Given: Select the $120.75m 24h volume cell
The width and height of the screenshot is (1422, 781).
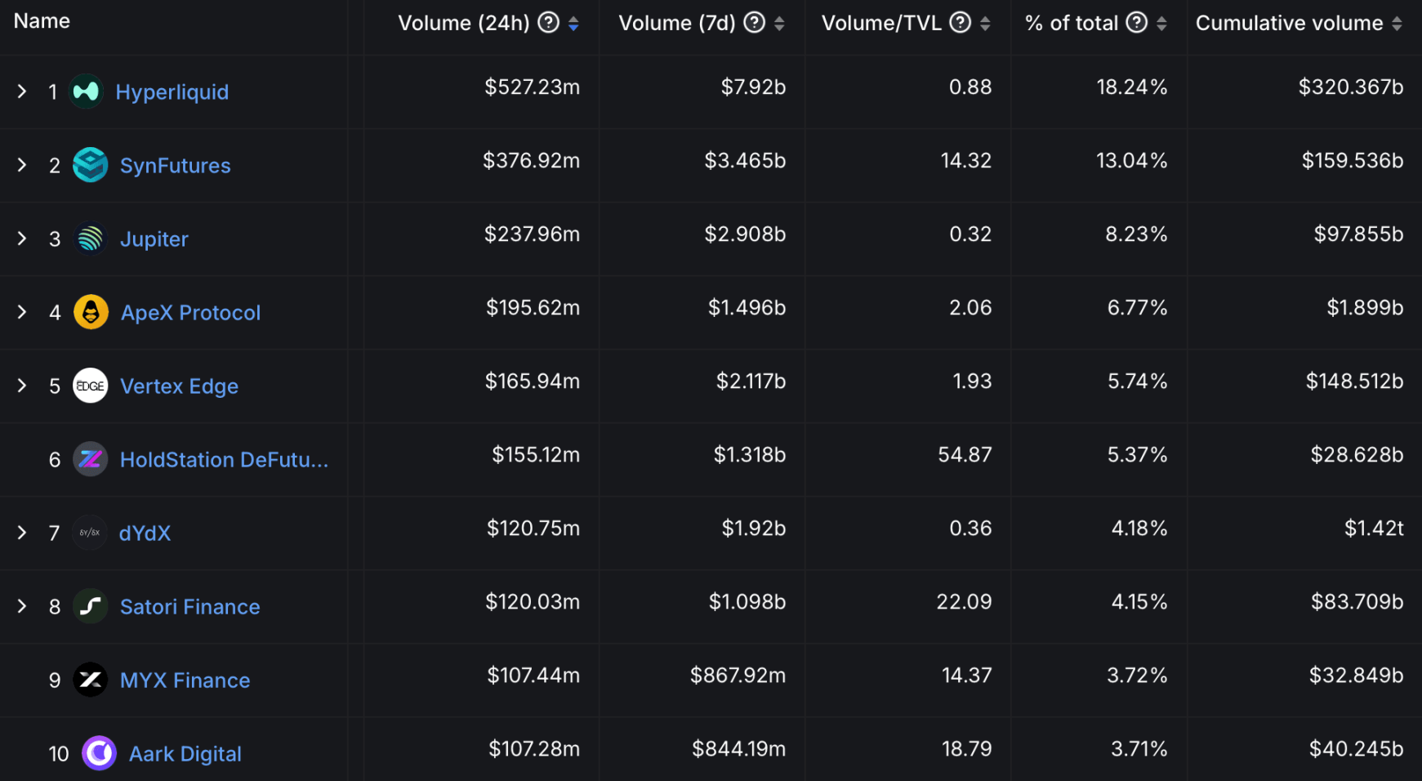Looking at the screenshot, I should (533, 529).
